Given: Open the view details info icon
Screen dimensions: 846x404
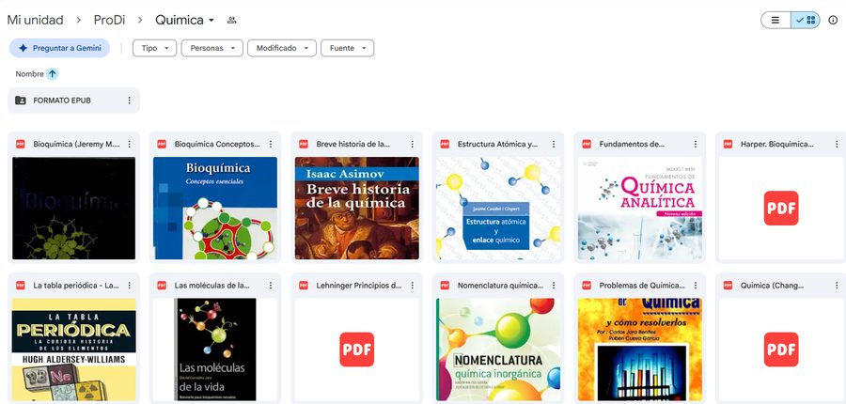Looking at the screenshot, I should pyautogui.click(x=833, y=20).
